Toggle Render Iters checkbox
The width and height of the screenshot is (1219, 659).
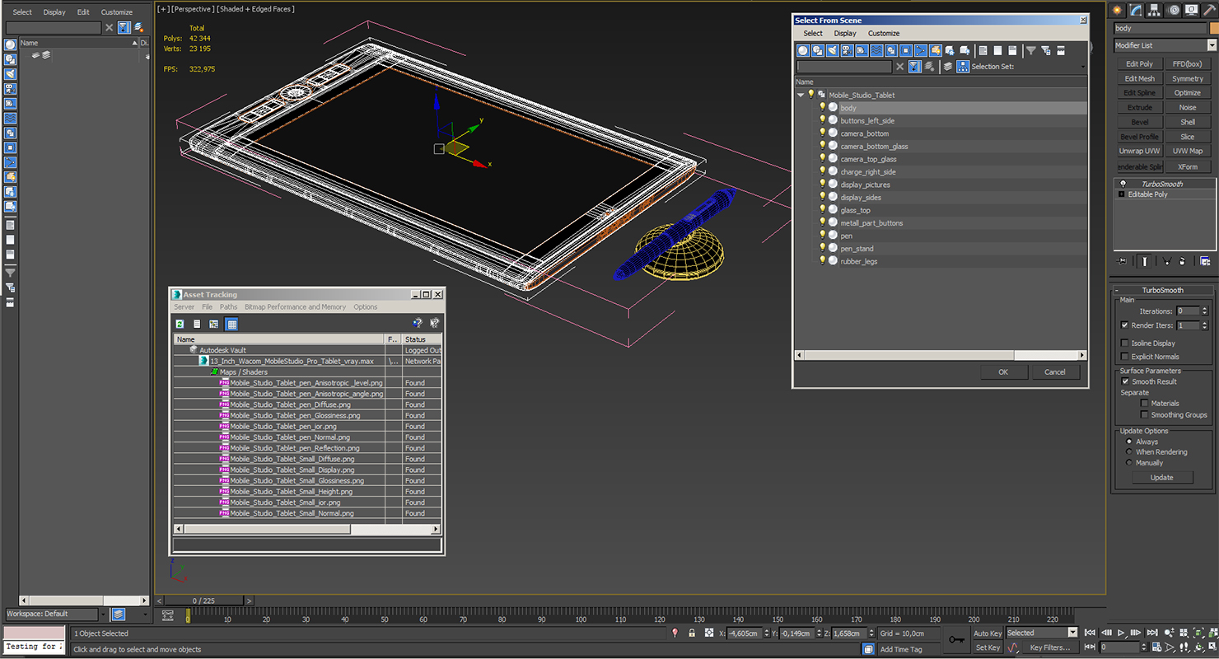1125,325
